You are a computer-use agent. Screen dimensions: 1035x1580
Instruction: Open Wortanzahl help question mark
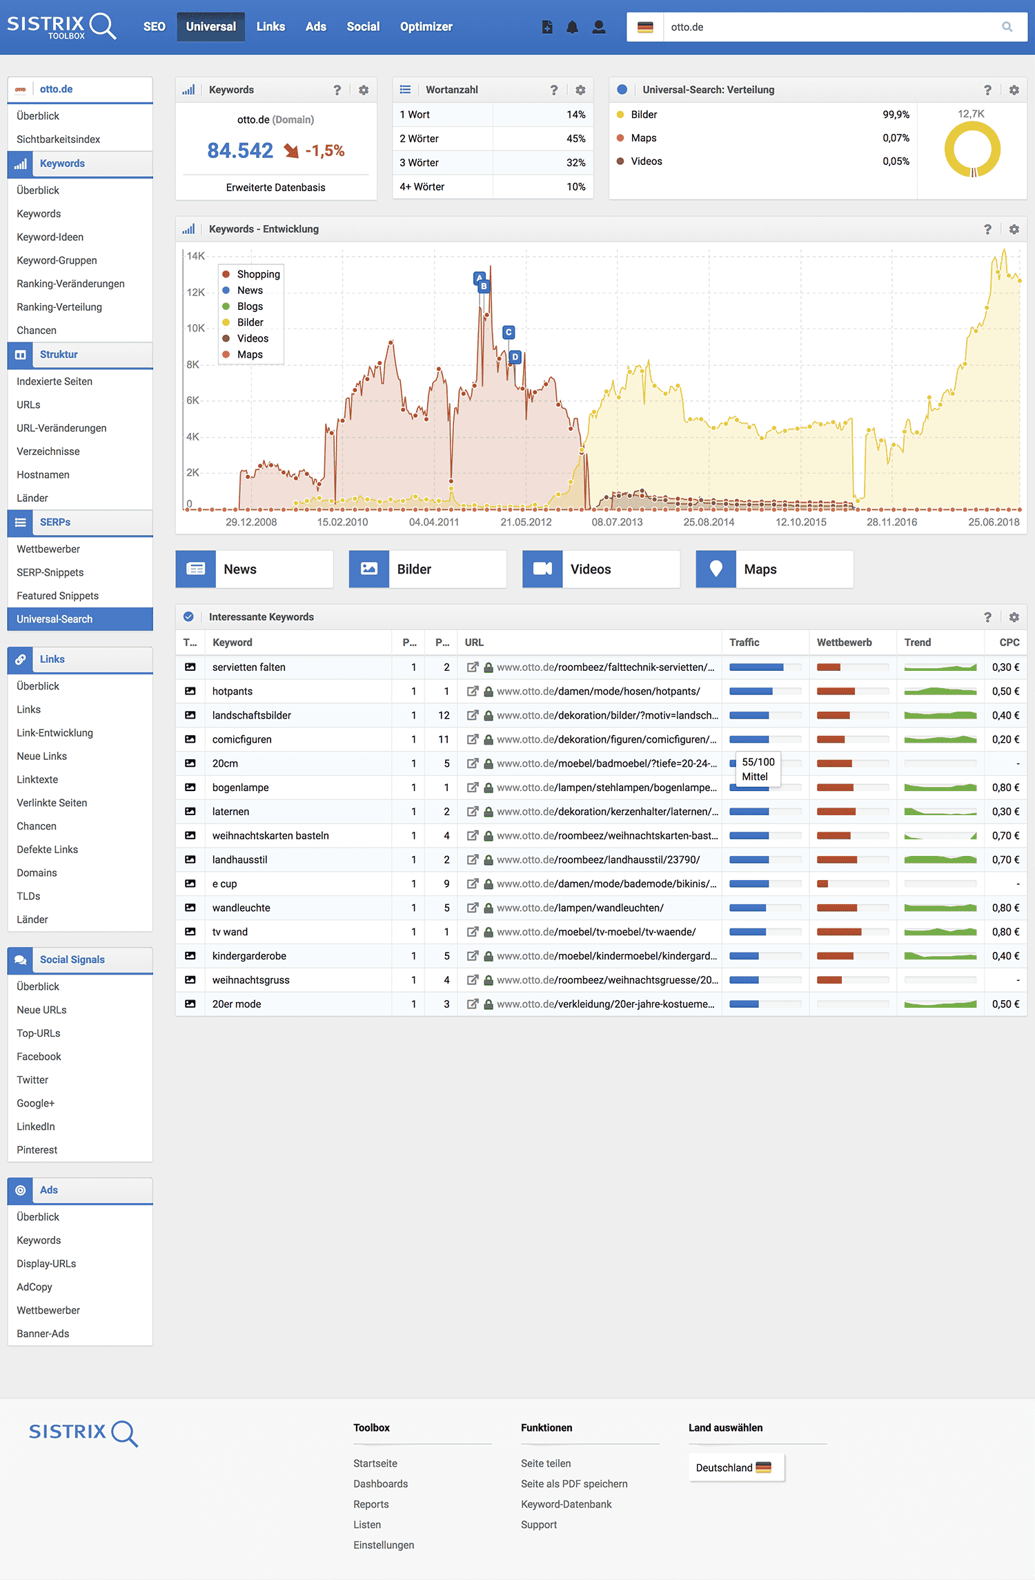[554, 90]
